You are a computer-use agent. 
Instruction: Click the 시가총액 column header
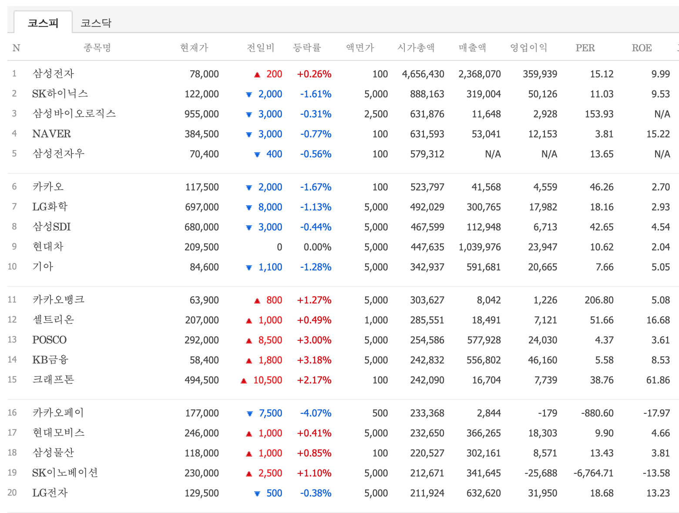(x=416, y=48)
